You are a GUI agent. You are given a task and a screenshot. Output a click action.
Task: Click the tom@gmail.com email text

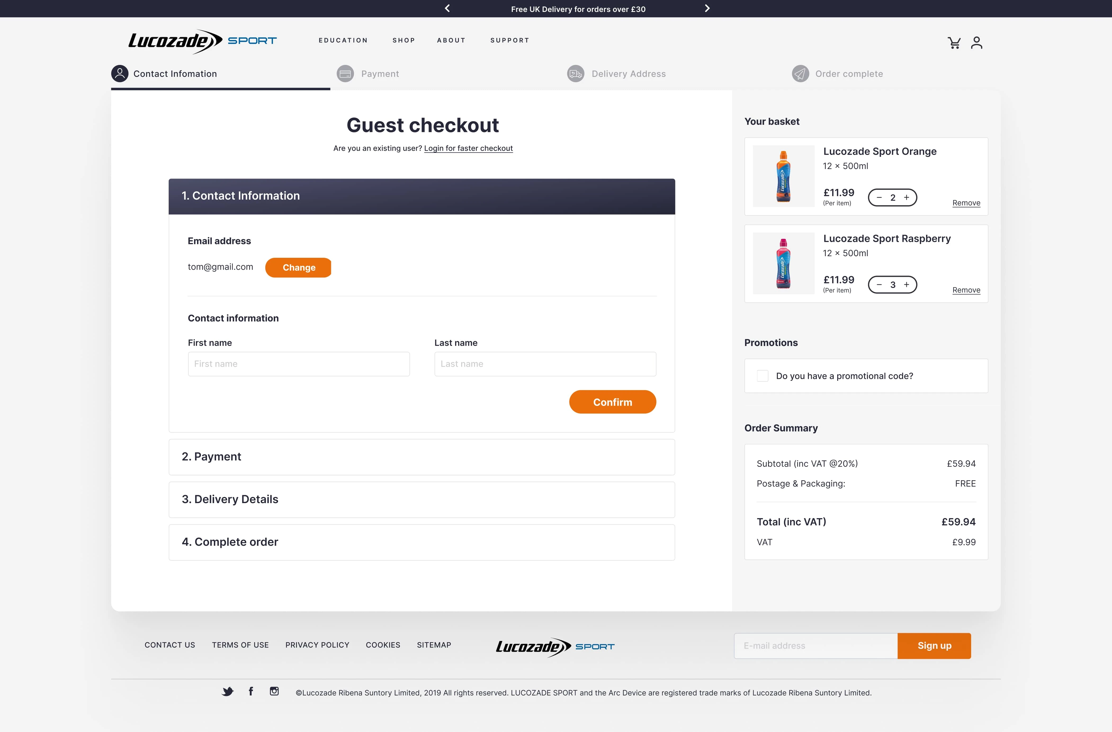pos(221,267)
